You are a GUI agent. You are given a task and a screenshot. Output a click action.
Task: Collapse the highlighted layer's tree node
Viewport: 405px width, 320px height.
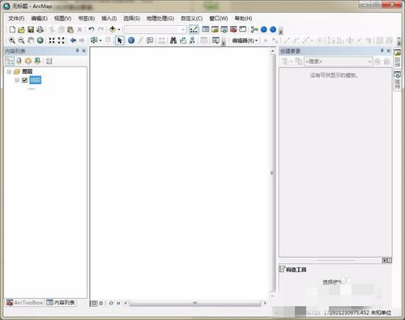coord(17,80)
